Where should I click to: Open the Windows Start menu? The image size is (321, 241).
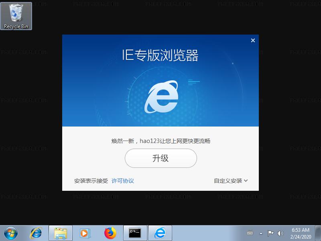tap(11, 233)
